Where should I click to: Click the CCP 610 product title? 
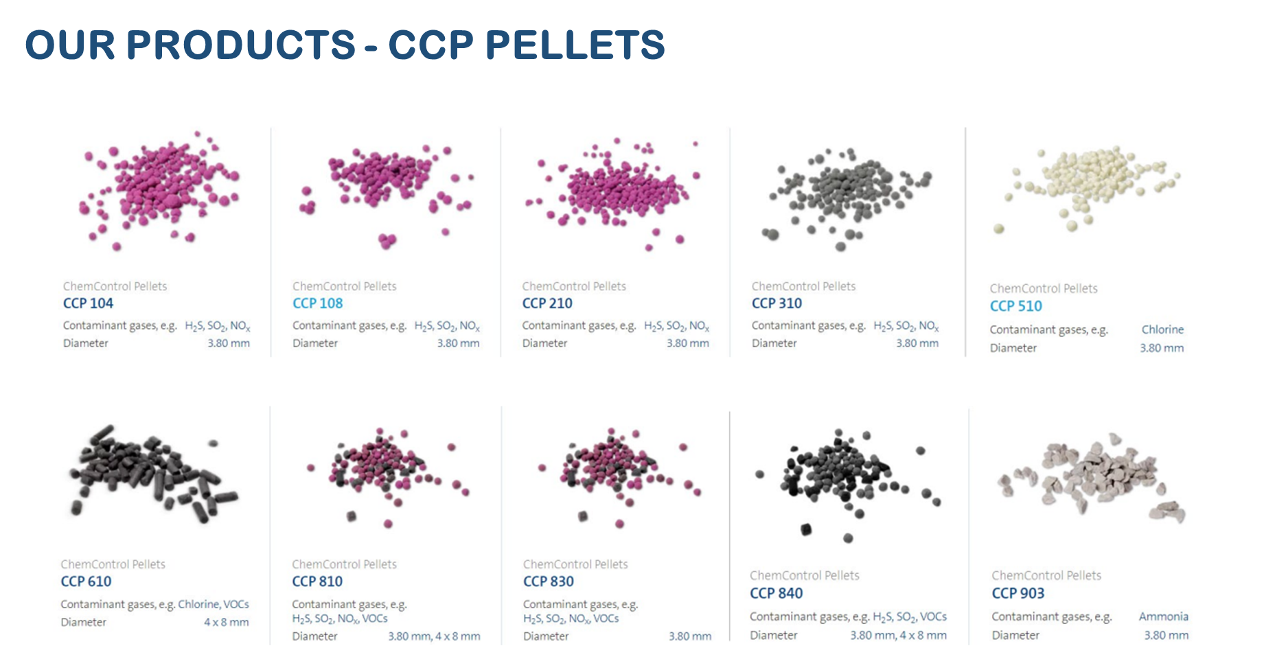(x=86, y=581)
